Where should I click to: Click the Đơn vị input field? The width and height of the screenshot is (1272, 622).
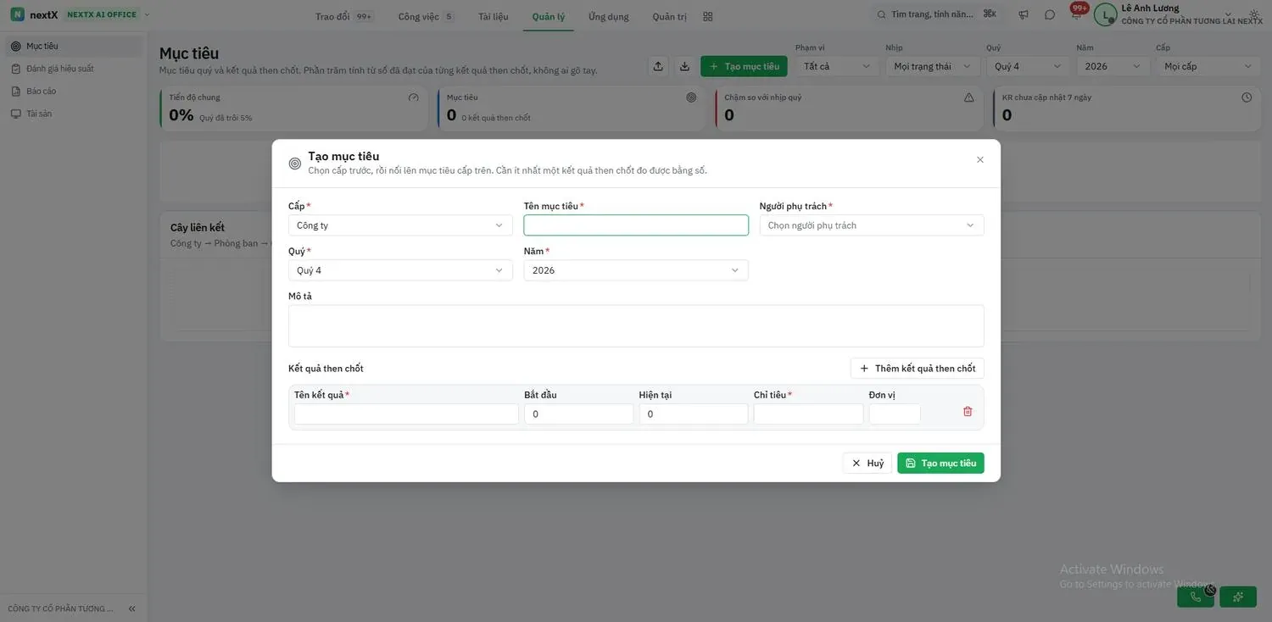(x=895, y=414)
